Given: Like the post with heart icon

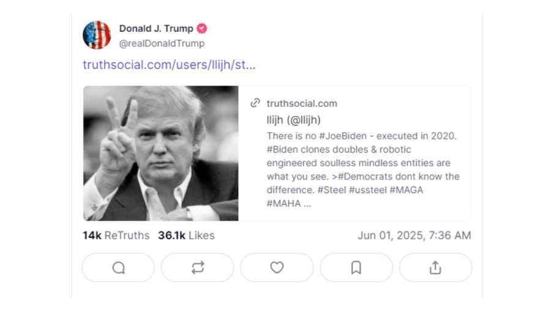Looking at the screenshot, I should tap(277, 268).
